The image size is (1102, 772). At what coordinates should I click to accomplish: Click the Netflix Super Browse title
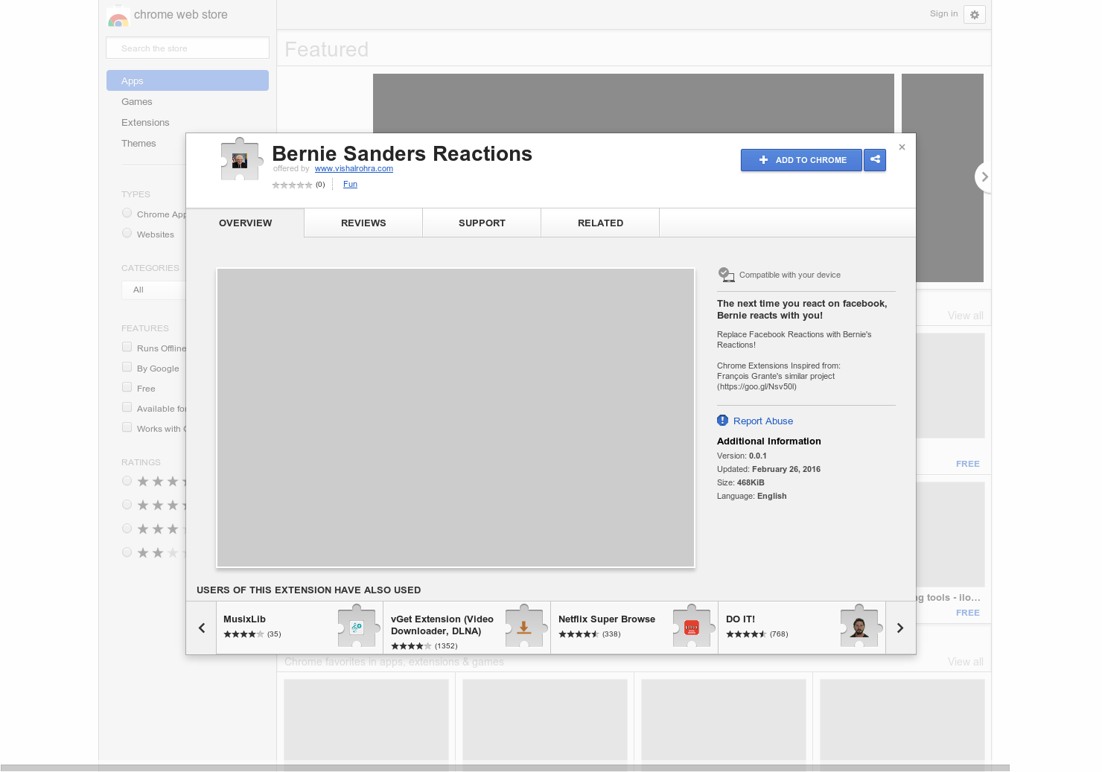coord(607,619)
